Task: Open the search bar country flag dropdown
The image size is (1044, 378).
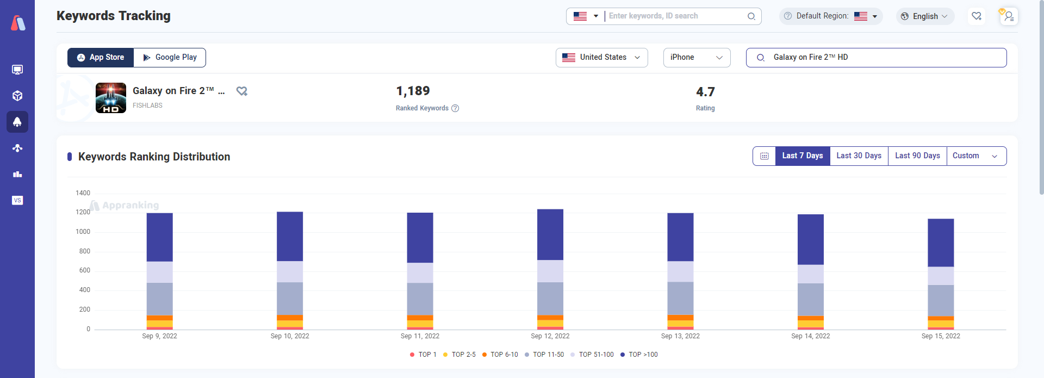Action: coord(586,16)
